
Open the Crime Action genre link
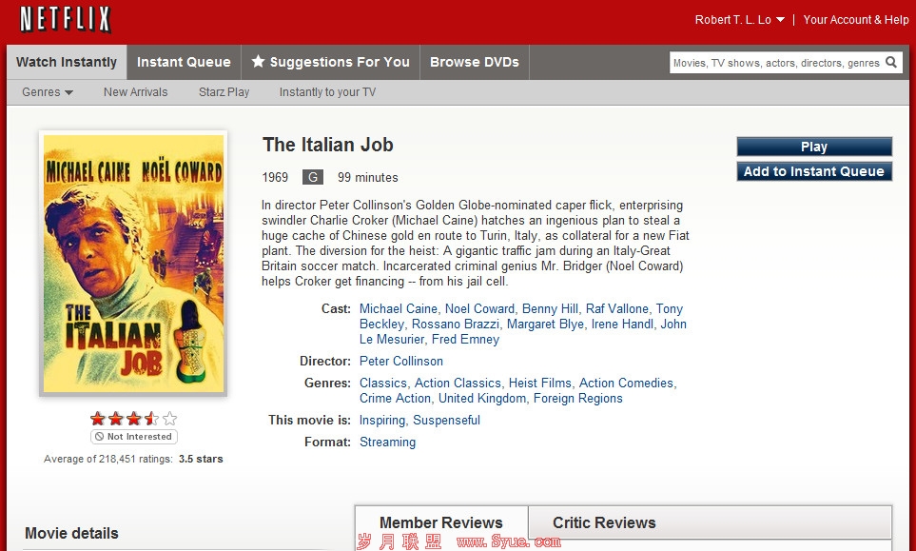395,398
